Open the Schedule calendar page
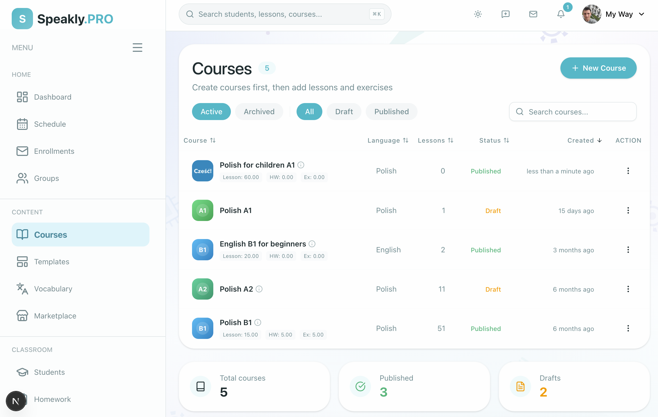Screen dimensions: 658x417 [50, 124]
